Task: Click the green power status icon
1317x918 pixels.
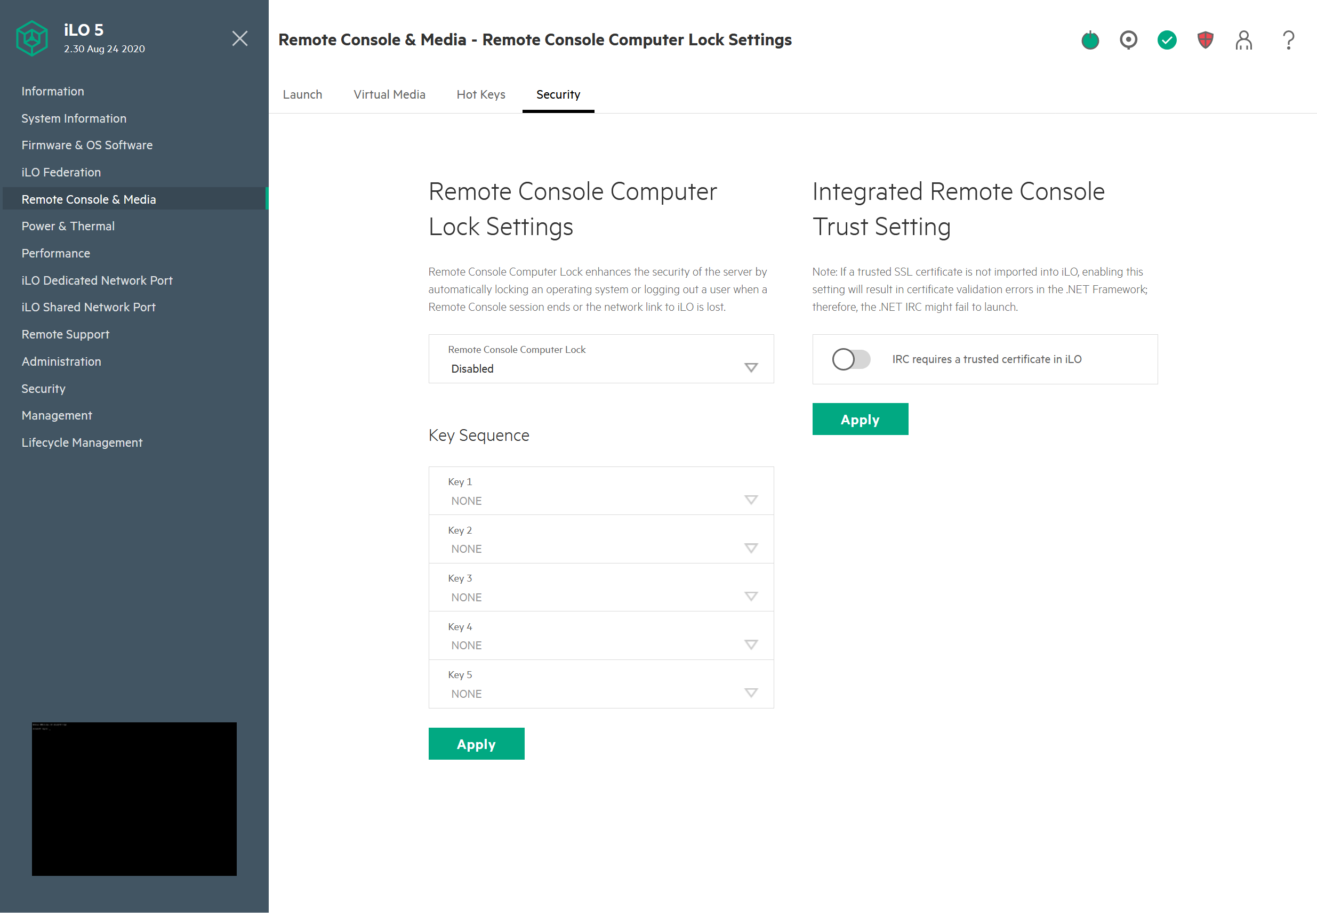Action: (1090, 40)
